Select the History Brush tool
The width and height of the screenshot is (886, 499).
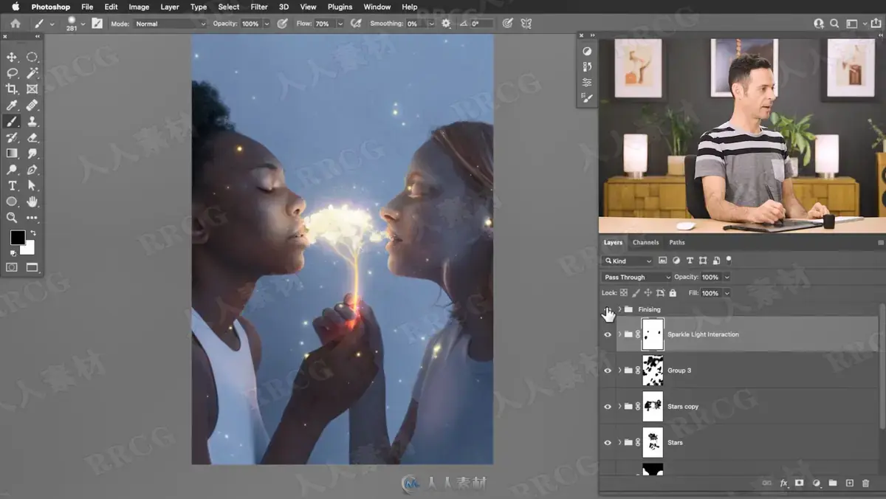tap(12, 137)
